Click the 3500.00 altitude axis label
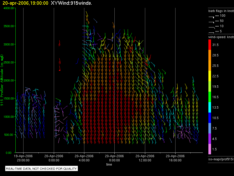234x176 pixels. tap(9, 26)
